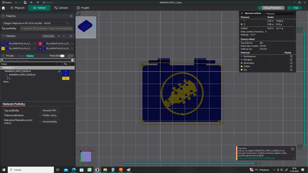
Task: Go to the home screen icon
Action: click(3, 8)
